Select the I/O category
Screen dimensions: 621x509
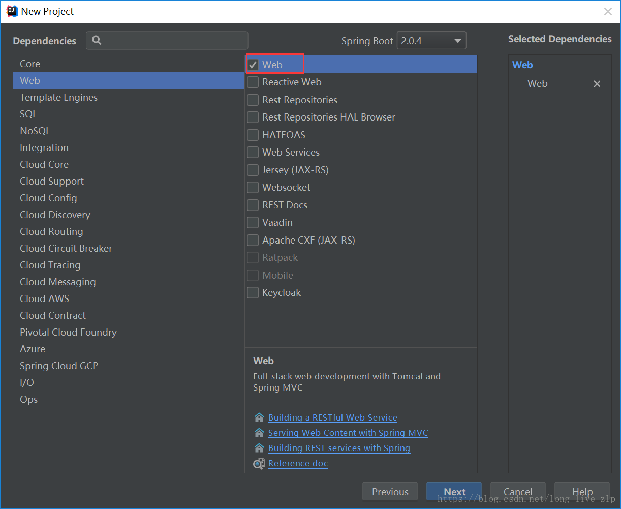pos(129,382)
